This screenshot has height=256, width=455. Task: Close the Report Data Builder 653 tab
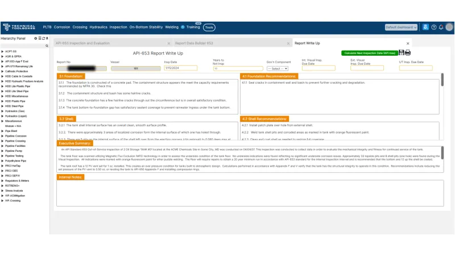click(x=288, y=43)
